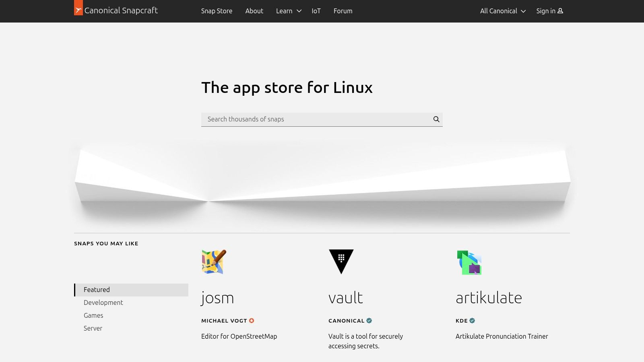Click the verified badge next to KDE
Image resolution: width=644 pixels, height=362 pixels.
[472, 321]
